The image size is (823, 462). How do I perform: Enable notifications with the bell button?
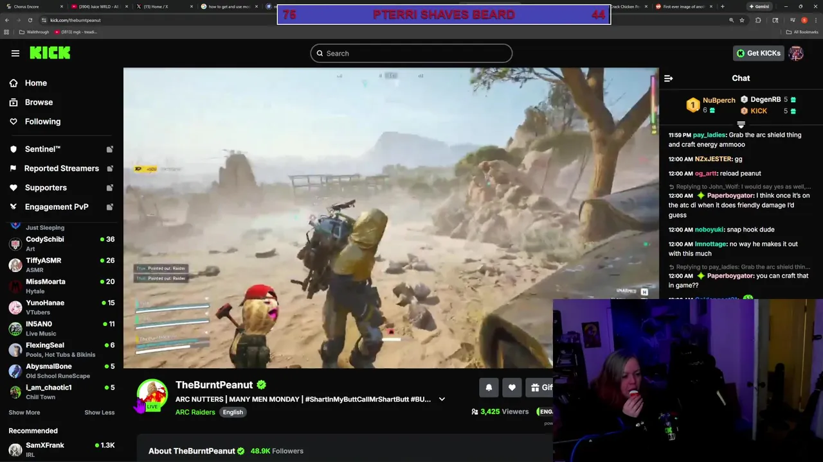tap(489, 388)
